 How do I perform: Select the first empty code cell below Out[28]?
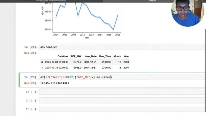[x=122, y=92]
